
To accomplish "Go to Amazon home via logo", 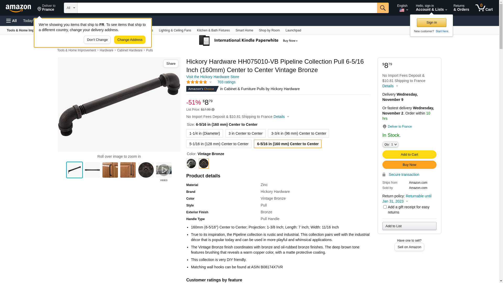I will coord(18,8).
